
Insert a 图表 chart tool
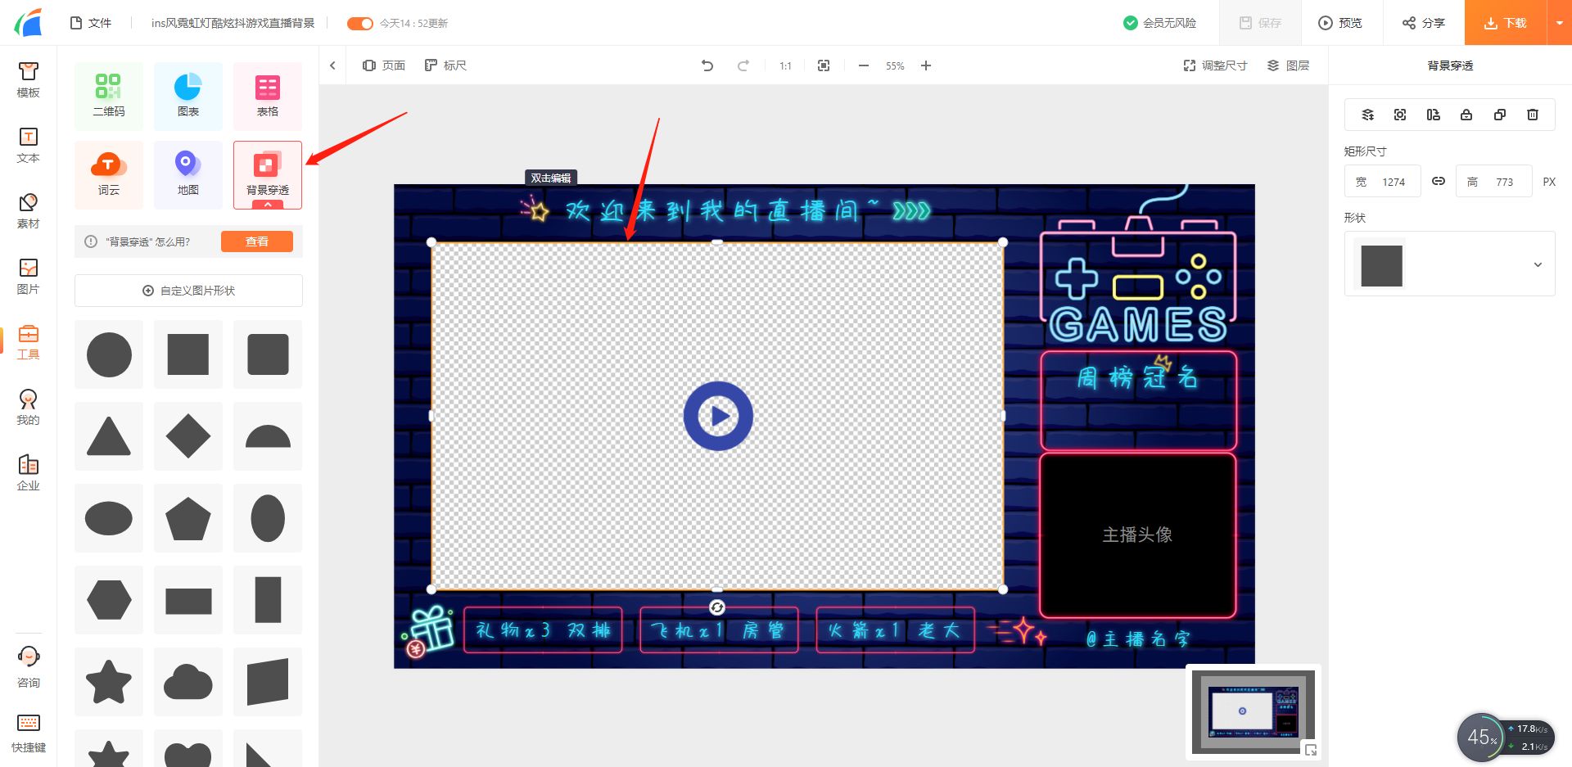(188, 96)
